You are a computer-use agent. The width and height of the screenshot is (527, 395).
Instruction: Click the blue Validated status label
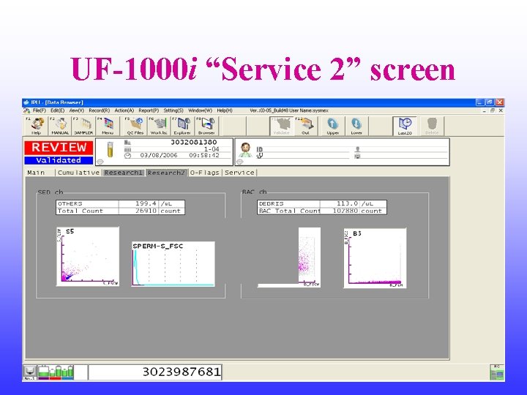59,160
